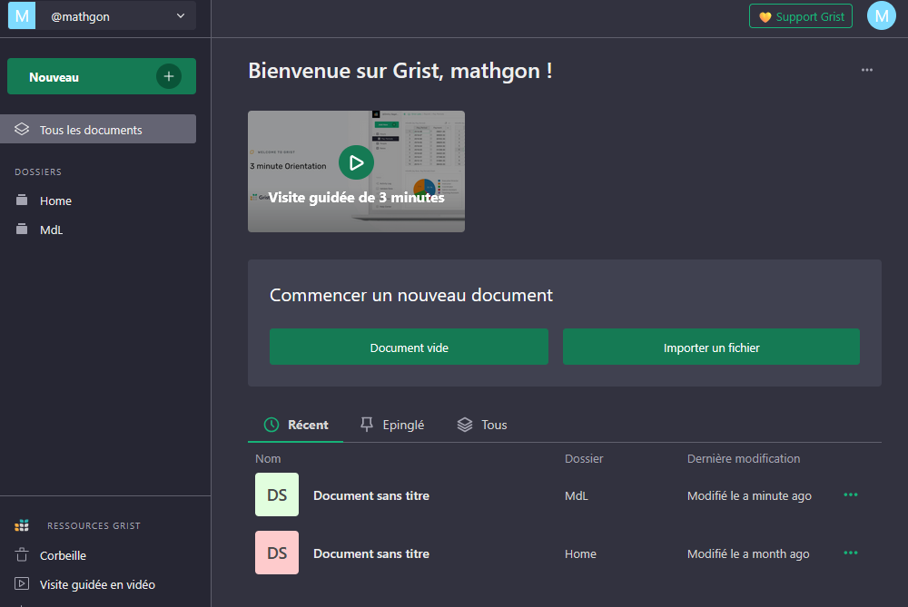Click the green DS document icon
The image size is (908, 607).
pyautogui.click(x=277, y=495)
